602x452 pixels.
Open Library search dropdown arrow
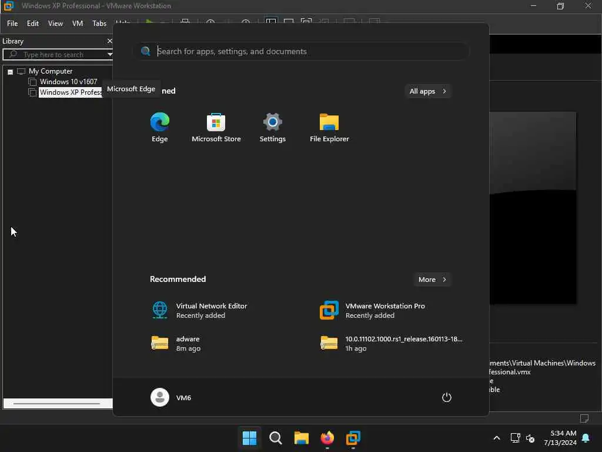click(109, 54)
